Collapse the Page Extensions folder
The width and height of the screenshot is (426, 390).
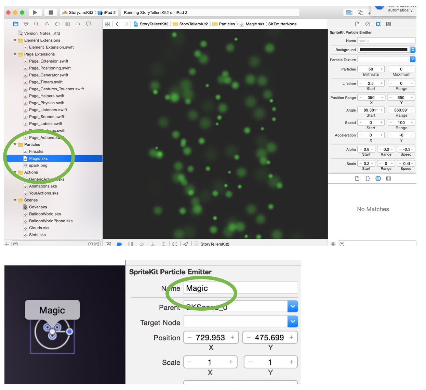pyautogui.click(x=15, y=54)
